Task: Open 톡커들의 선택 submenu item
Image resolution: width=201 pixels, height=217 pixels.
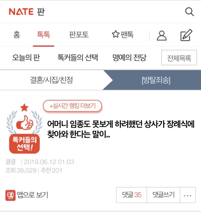Action: [x=78, y=58]
